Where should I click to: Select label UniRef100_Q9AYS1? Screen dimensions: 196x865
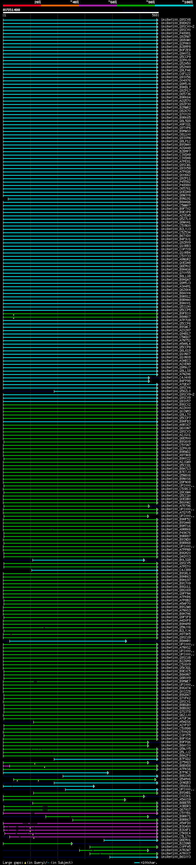coord(176,53)
